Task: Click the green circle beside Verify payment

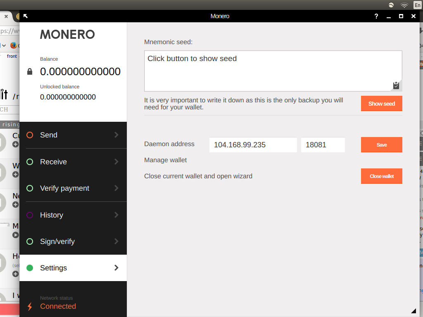Action: [x=30, y=188]
